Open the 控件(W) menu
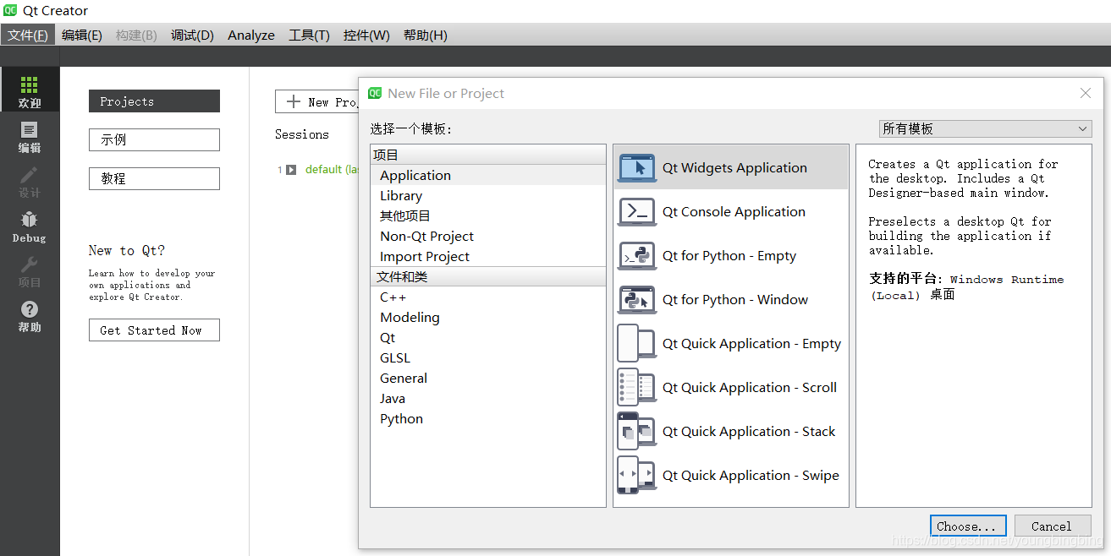The height and width of the screenshot is (556, 1111). (x=366, y=35)
